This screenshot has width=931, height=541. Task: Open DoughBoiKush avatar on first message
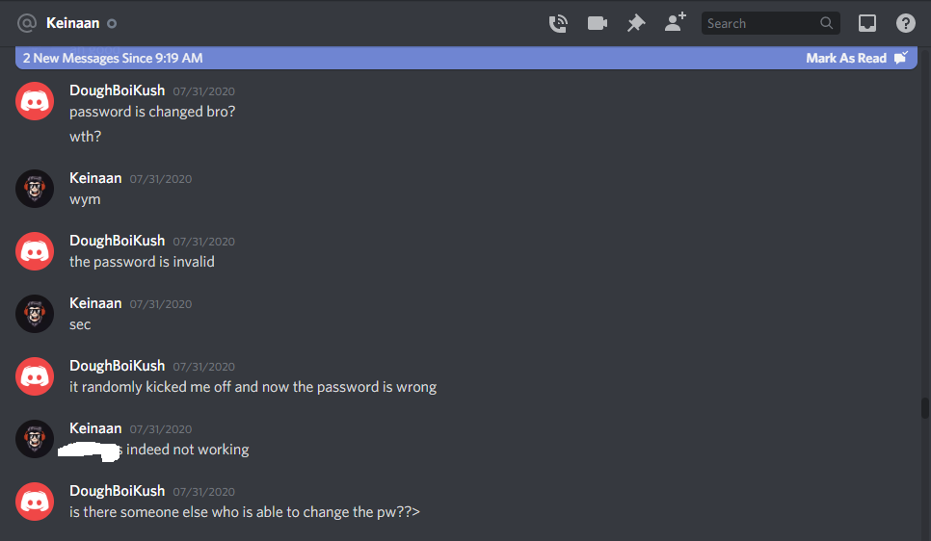(35, 101)
